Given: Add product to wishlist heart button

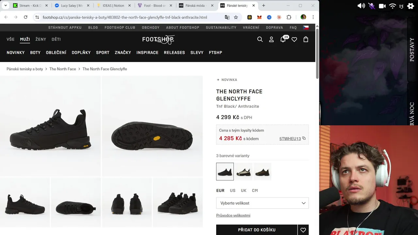Looking at the screenshot, I should (x=303, y=230).
